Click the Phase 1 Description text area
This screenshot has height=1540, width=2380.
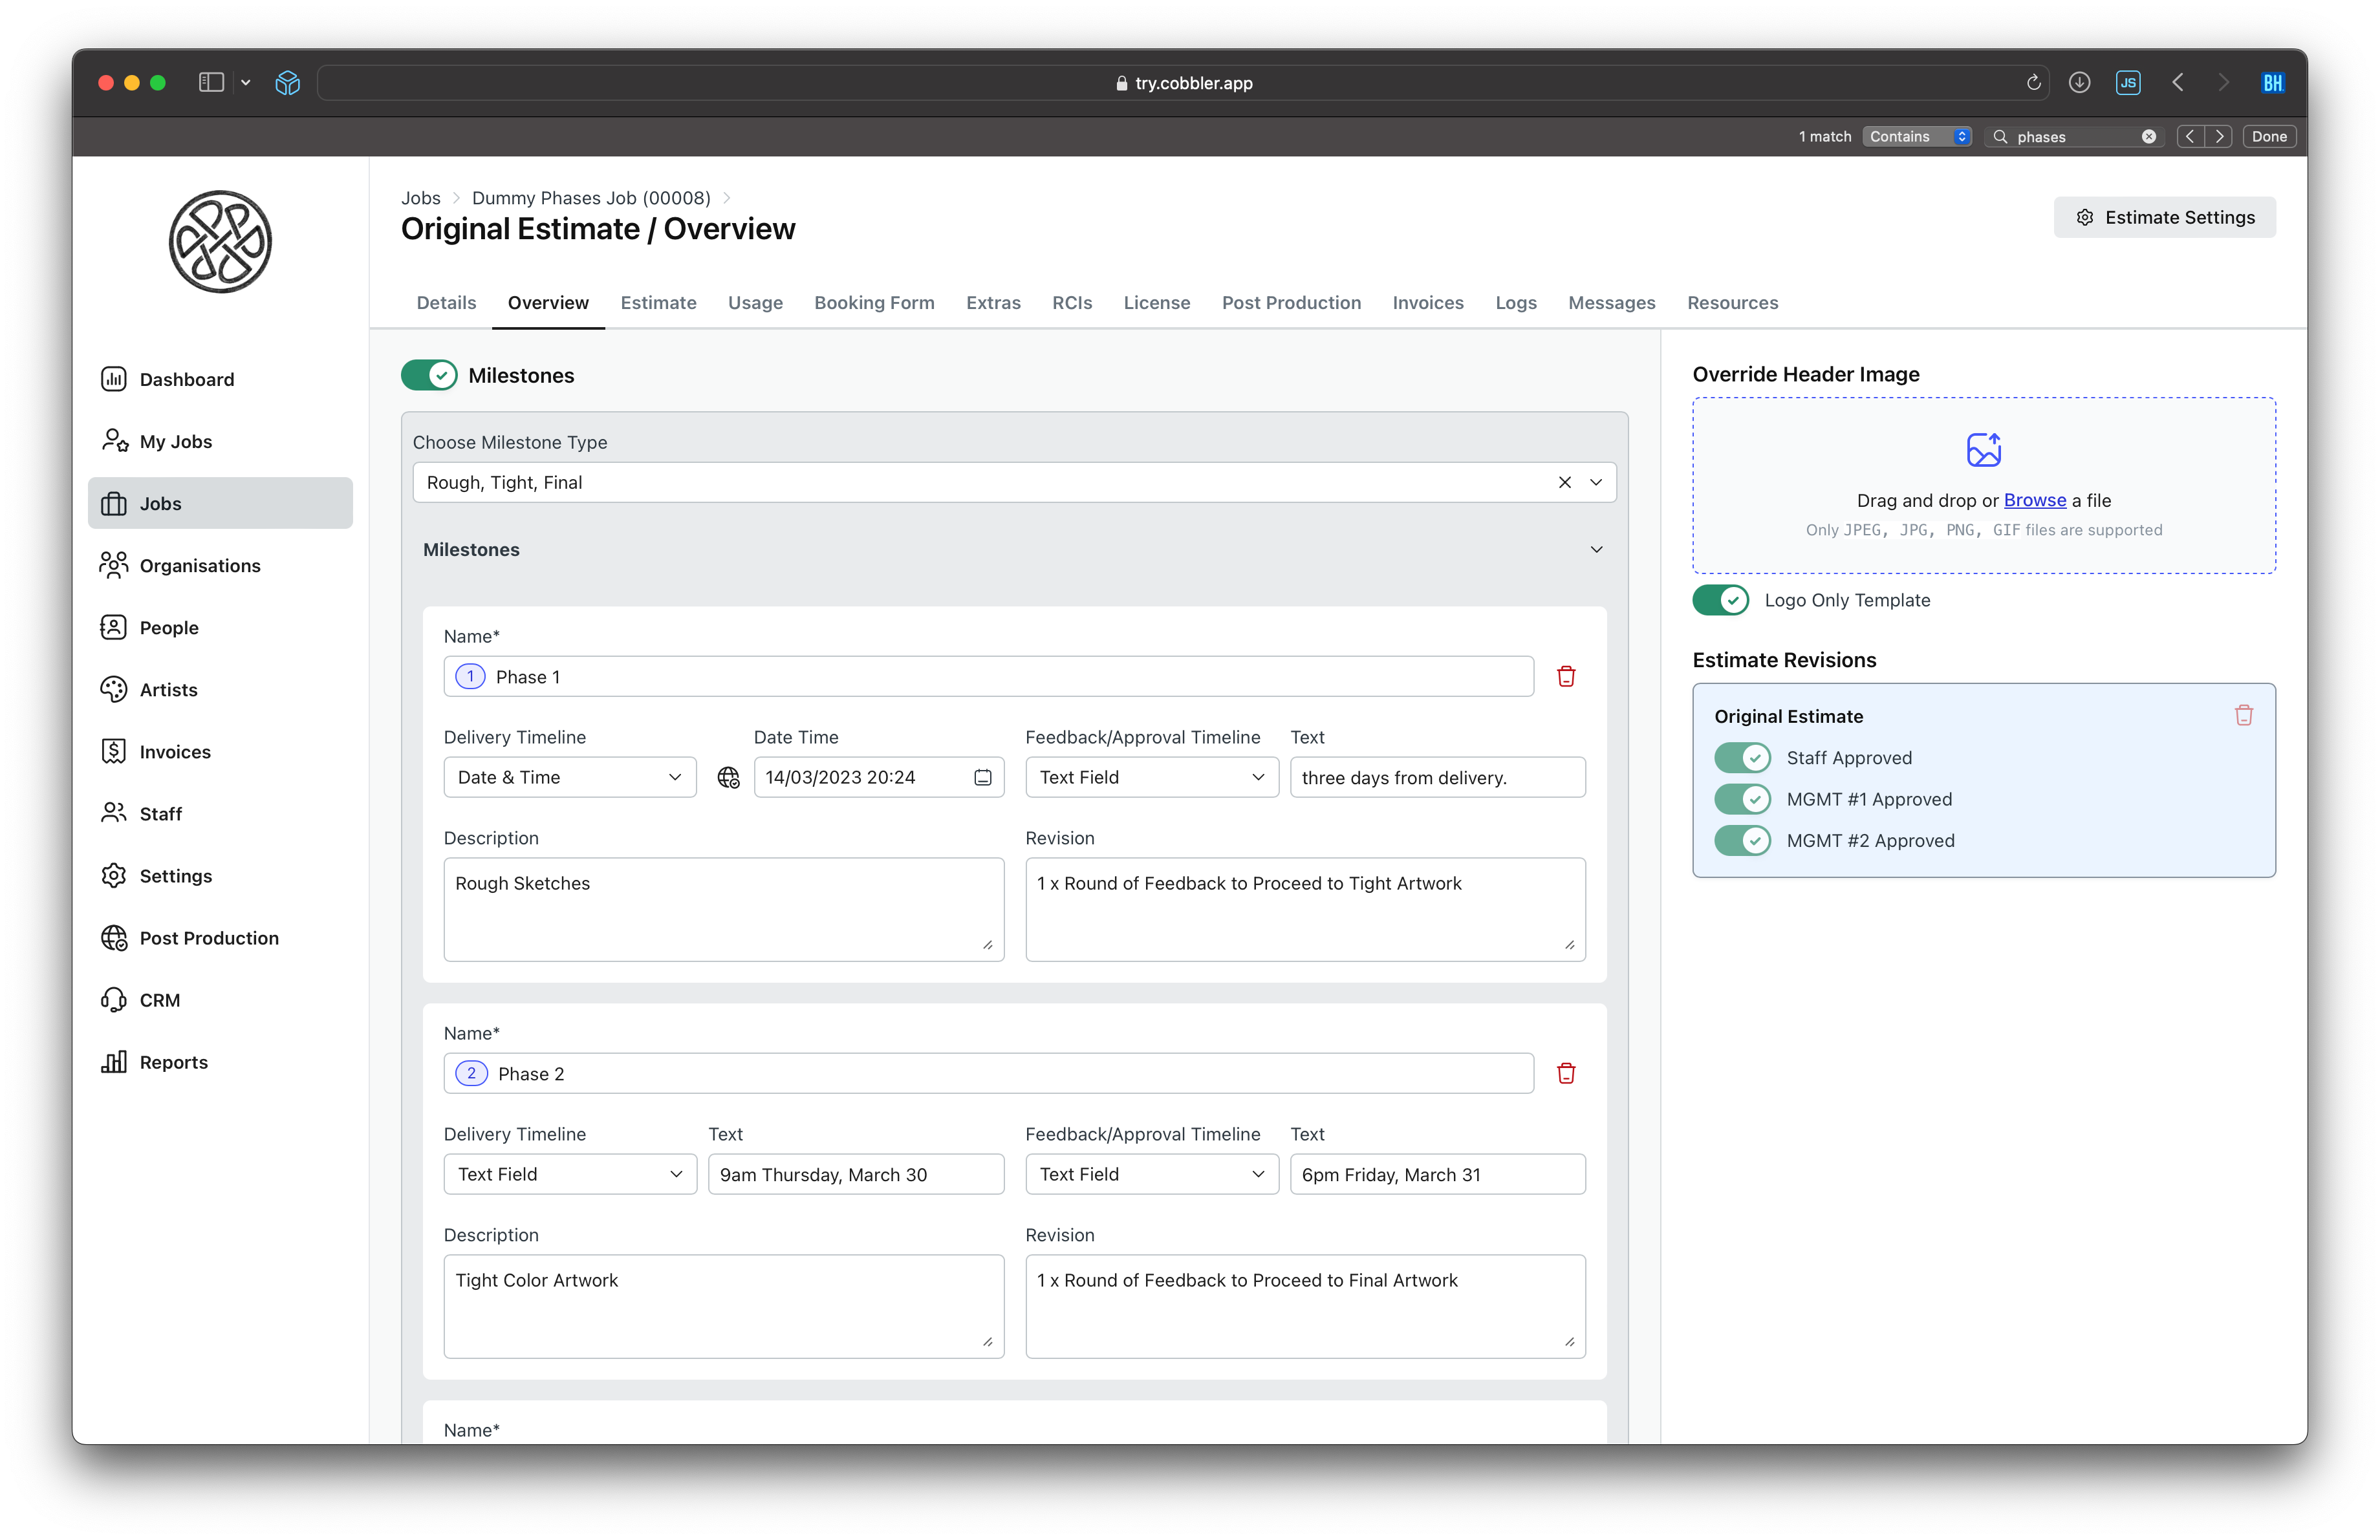click(723, 910)
